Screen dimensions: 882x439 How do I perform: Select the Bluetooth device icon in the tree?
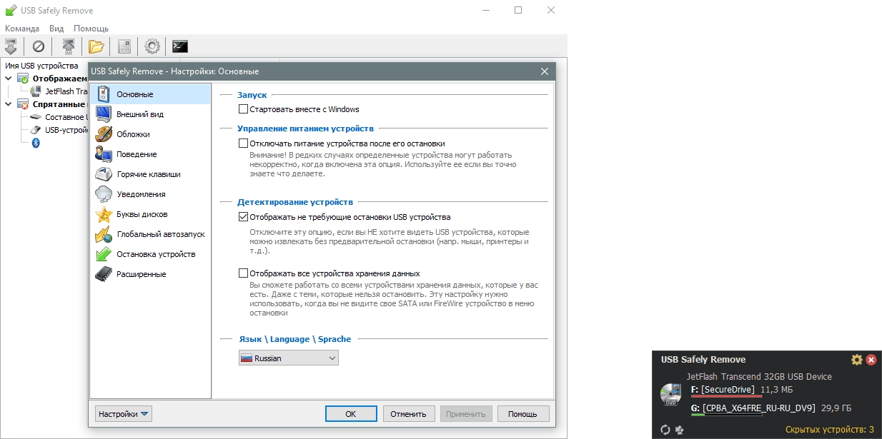pos(36,143)
